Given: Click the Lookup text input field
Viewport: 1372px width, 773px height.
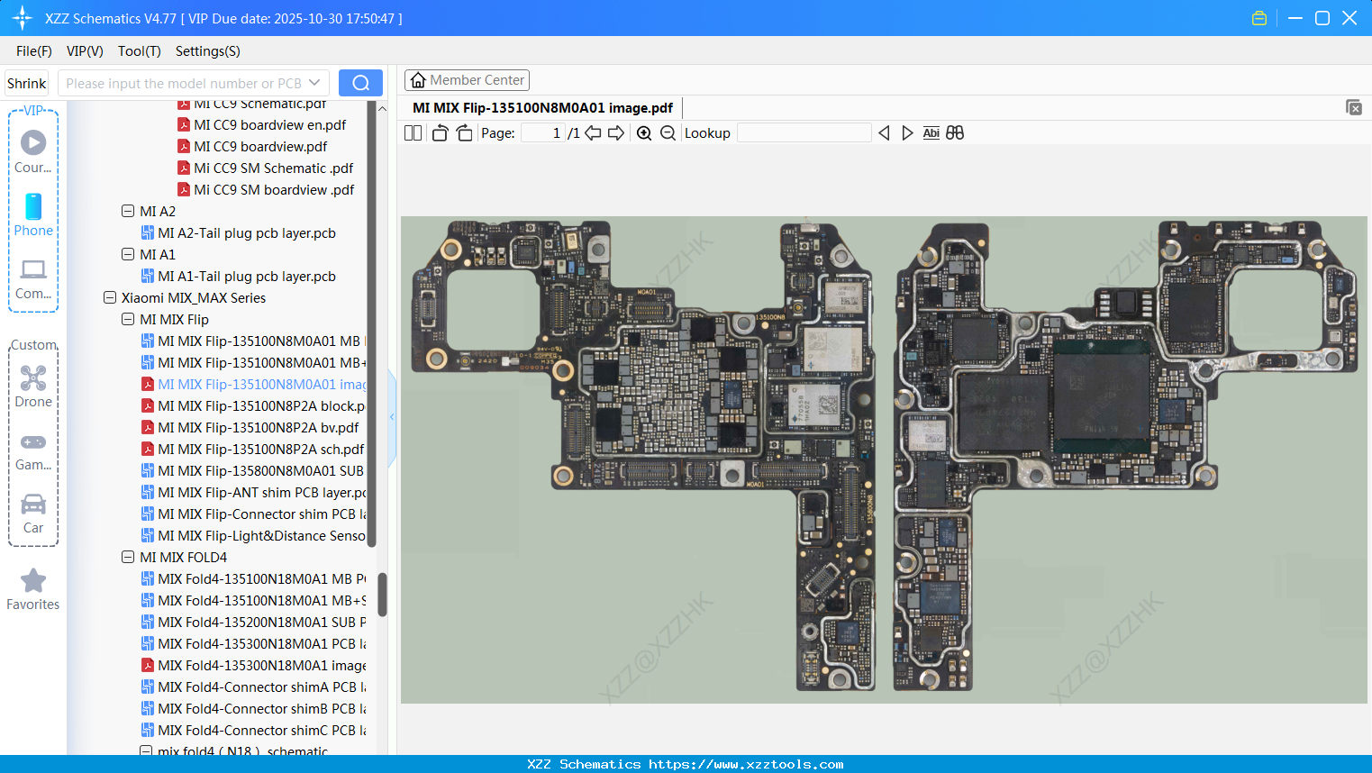Looking at the screenshot, I should coord(804,133).
